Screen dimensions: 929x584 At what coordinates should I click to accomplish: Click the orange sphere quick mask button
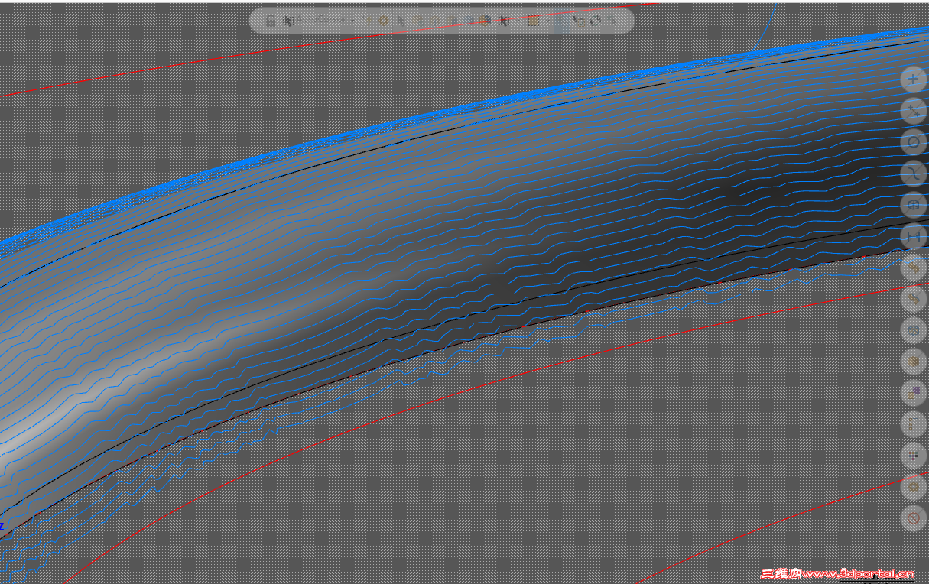coord(914,361)
